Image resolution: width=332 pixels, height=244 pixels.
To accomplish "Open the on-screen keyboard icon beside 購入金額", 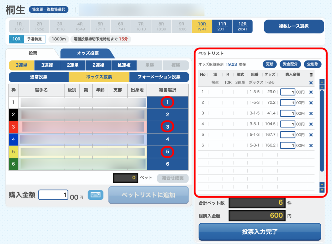I will pos(95,195).
